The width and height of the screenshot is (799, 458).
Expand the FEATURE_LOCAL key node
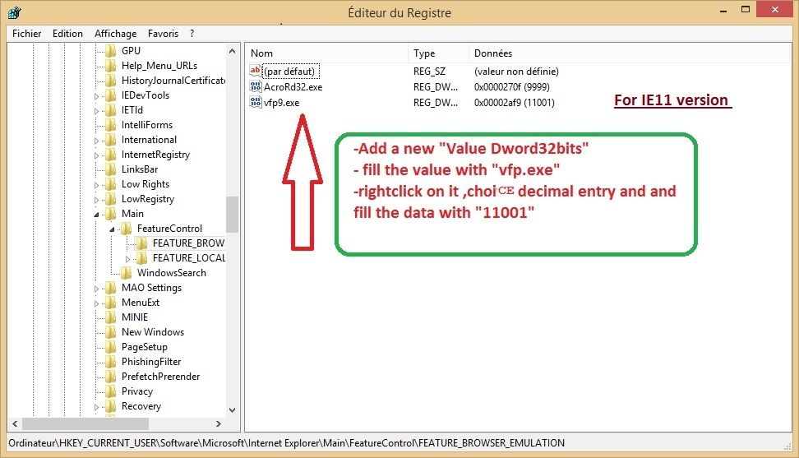pyautogui.click(x=128, y=258)
